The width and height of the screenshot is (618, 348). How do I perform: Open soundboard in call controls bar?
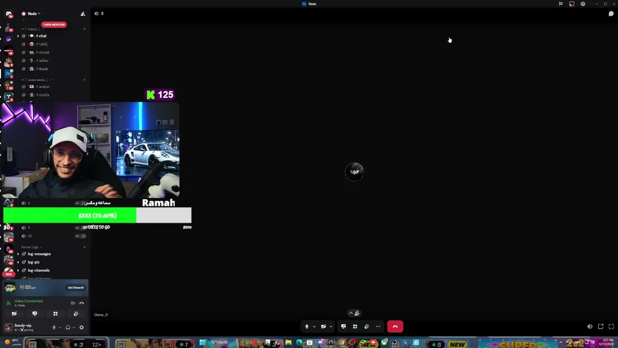(366, 327)
